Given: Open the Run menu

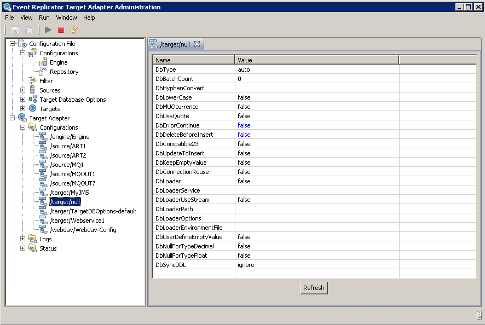Looking at the screenshot, I should (x=44, y=18).
